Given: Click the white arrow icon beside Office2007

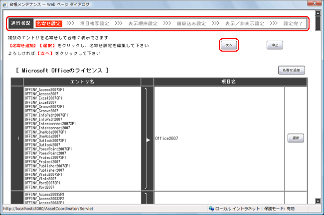Looking at the screenshot, I should (148, 140).
